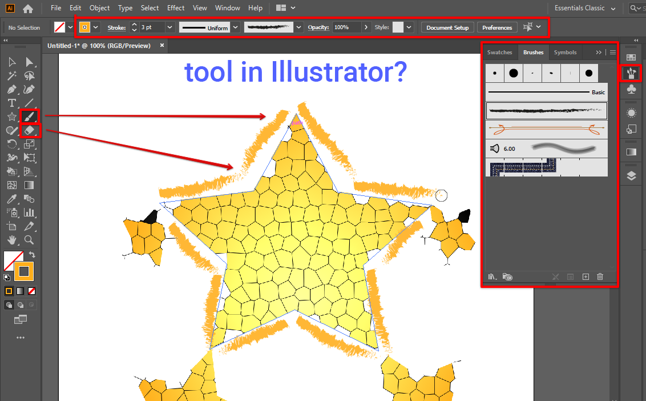Screen dimensions: 646x401
Task: Swap fill and stroke colors
Action: pyautogui.click(x=33, y=254)
